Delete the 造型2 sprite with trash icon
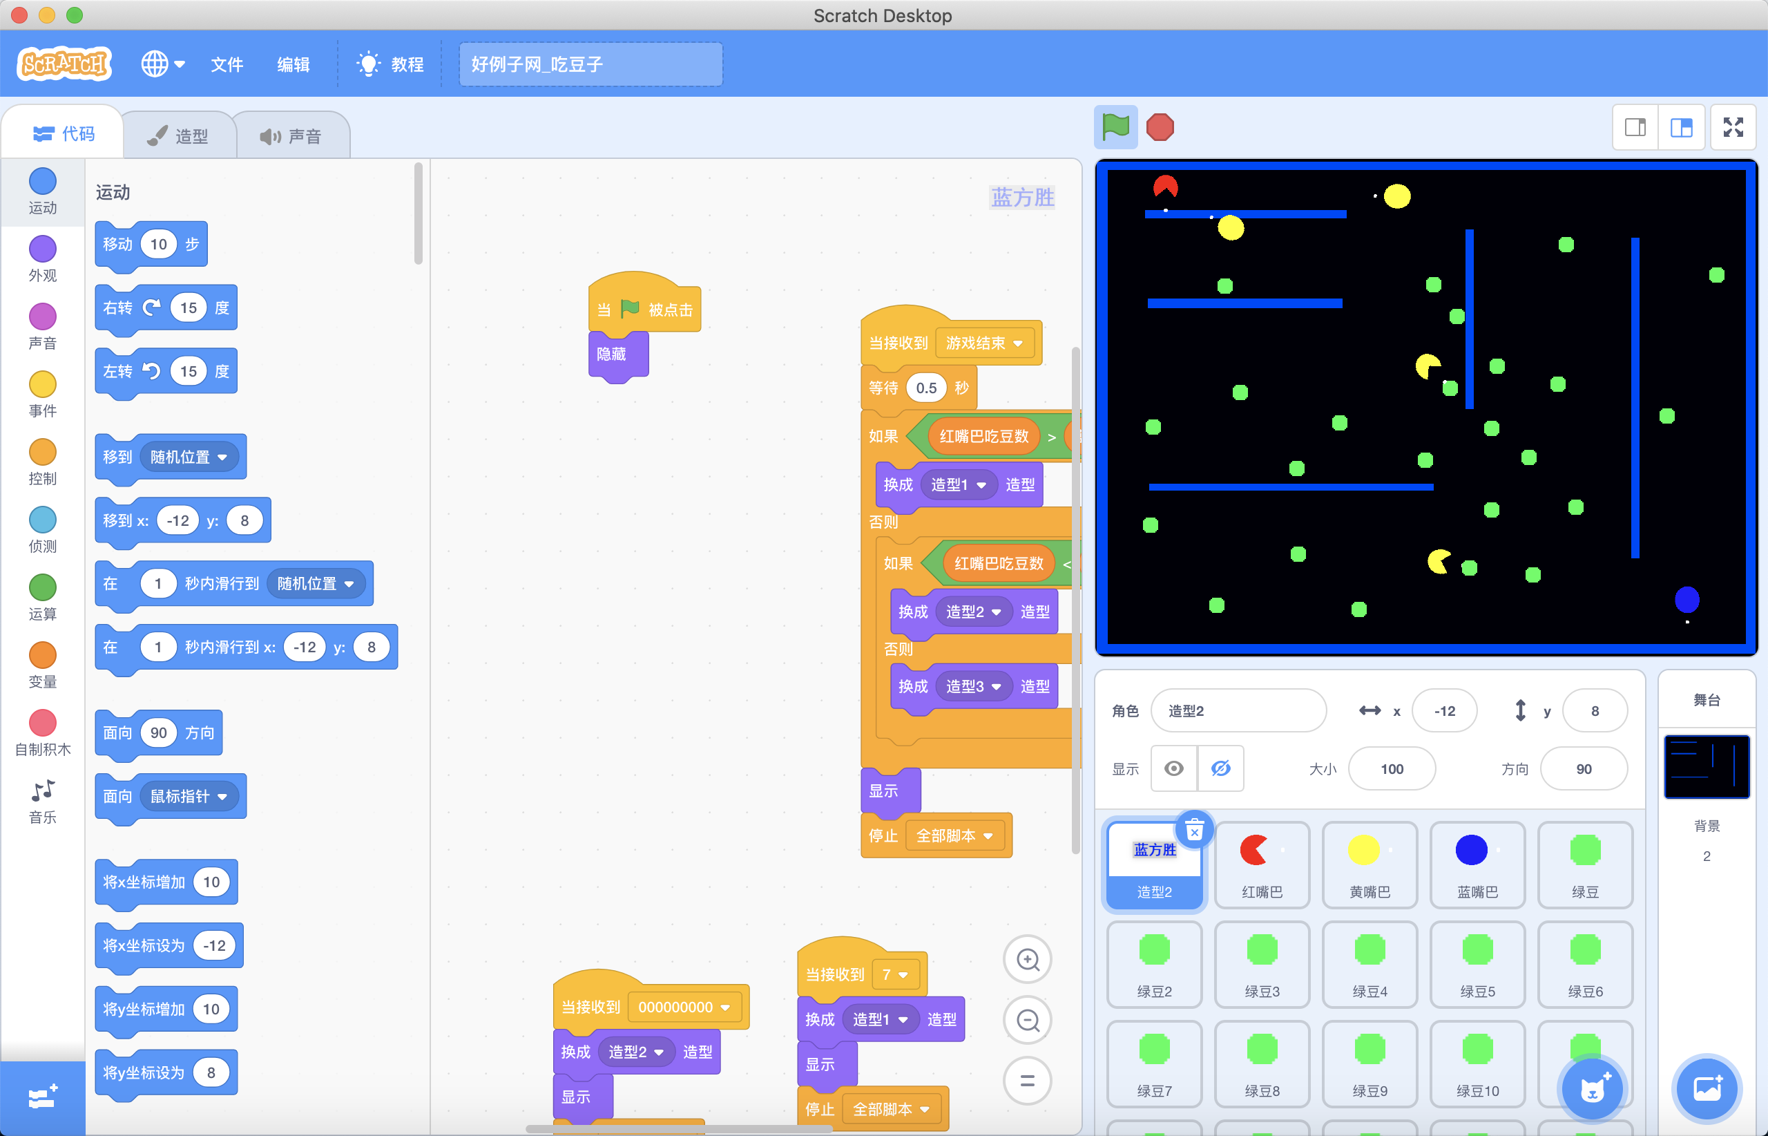 1195,830
